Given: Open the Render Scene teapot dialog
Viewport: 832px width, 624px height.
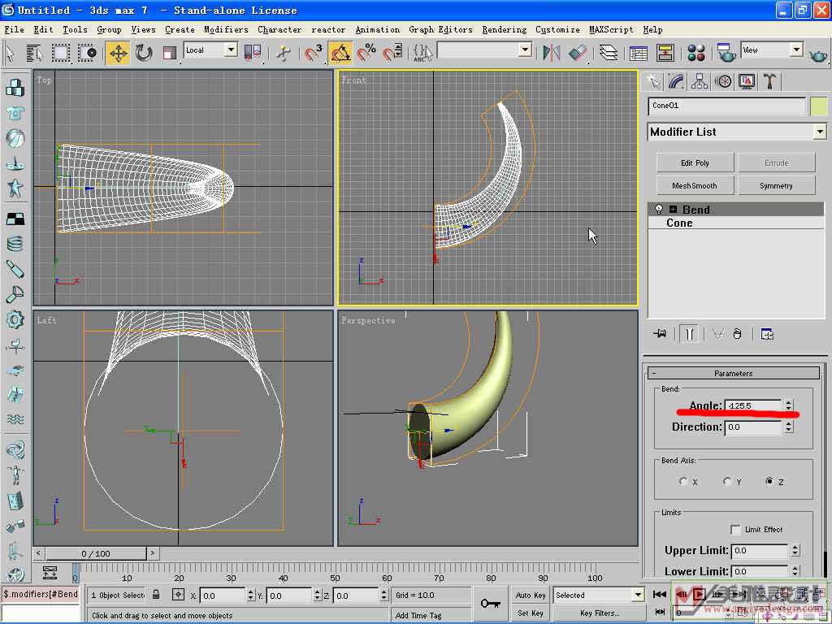Looking at the screenshot, I should point(726,53).
